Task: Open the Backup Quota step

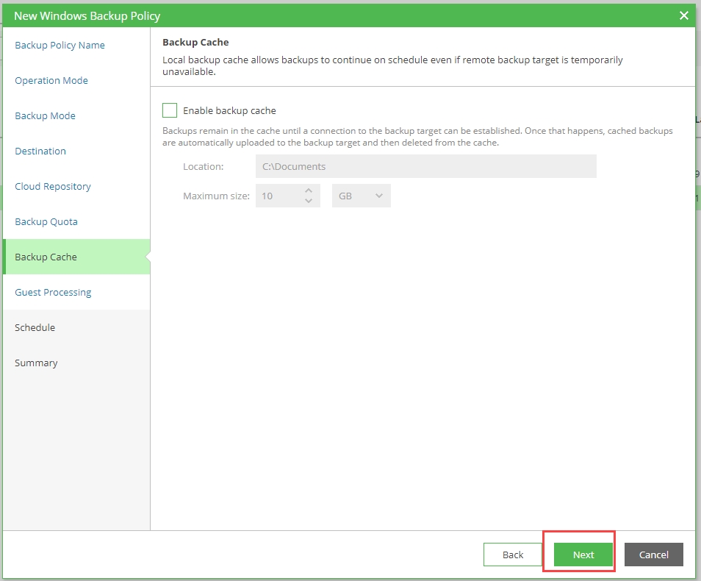Action: pos(46,221)
